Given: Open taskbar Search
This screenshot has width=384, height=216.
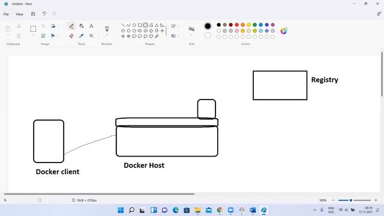Looking at the screenshot, I should pos(131,210).
